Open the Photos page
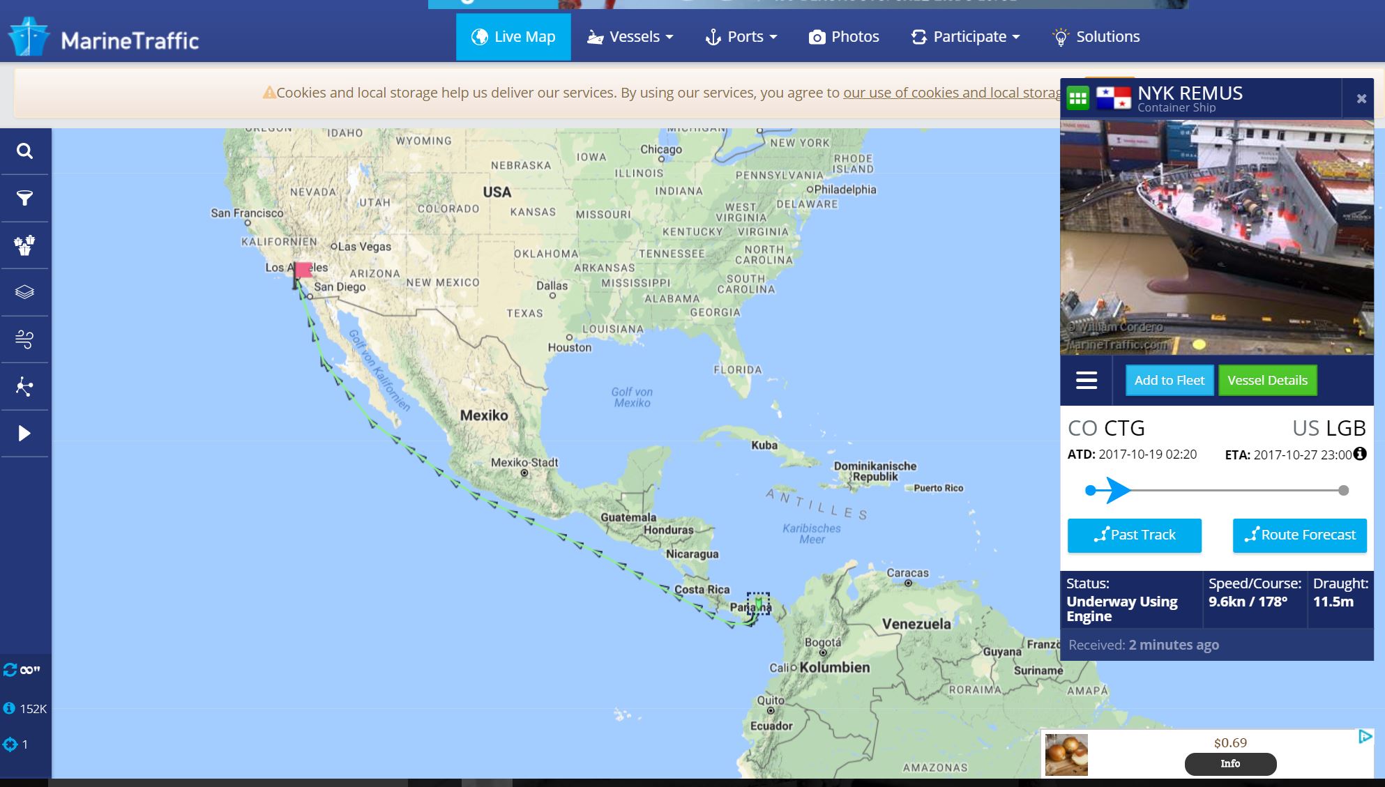The image size is (1385, 787). (x=844, y=37)
